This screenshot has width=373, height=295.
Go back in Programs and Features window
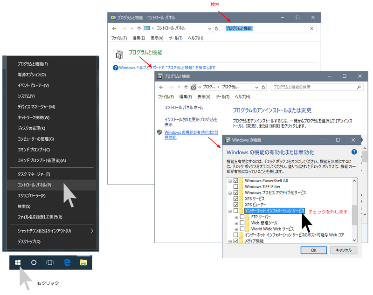point(161,87)
